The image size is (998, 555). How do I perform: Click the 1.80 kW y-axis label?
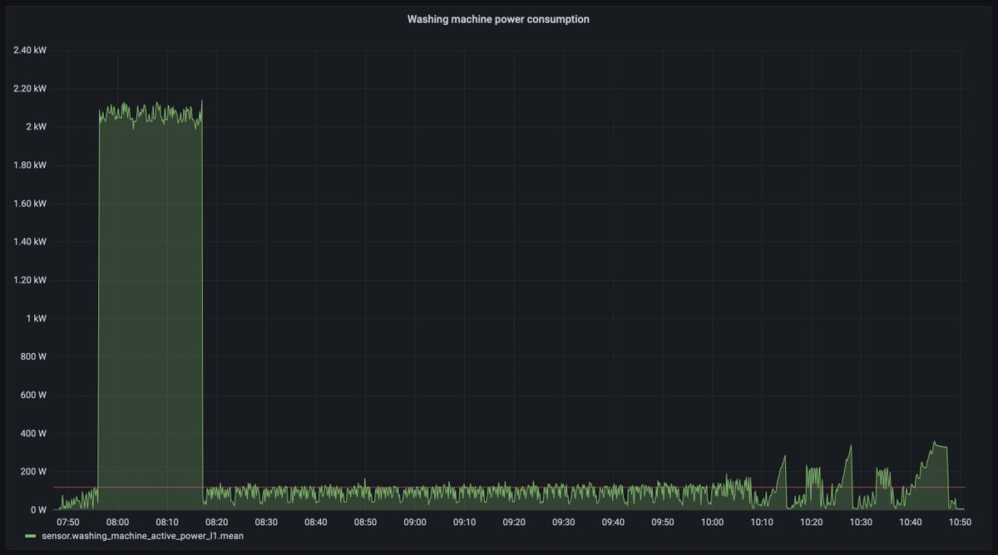tap(30, 165)
